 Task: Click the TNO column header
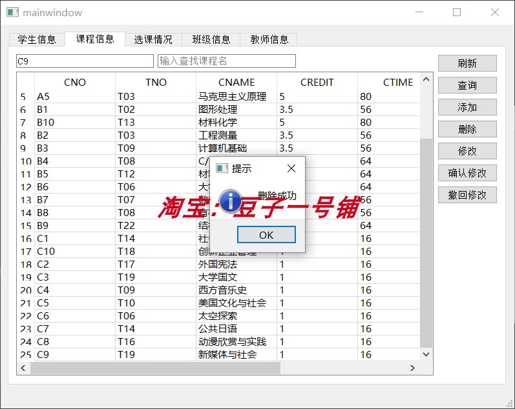tap(156, 82)
